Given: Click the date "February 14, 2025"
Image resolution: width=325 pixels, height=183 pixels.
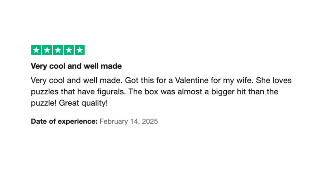Looking at the screenshot, I should coord(129,121).
